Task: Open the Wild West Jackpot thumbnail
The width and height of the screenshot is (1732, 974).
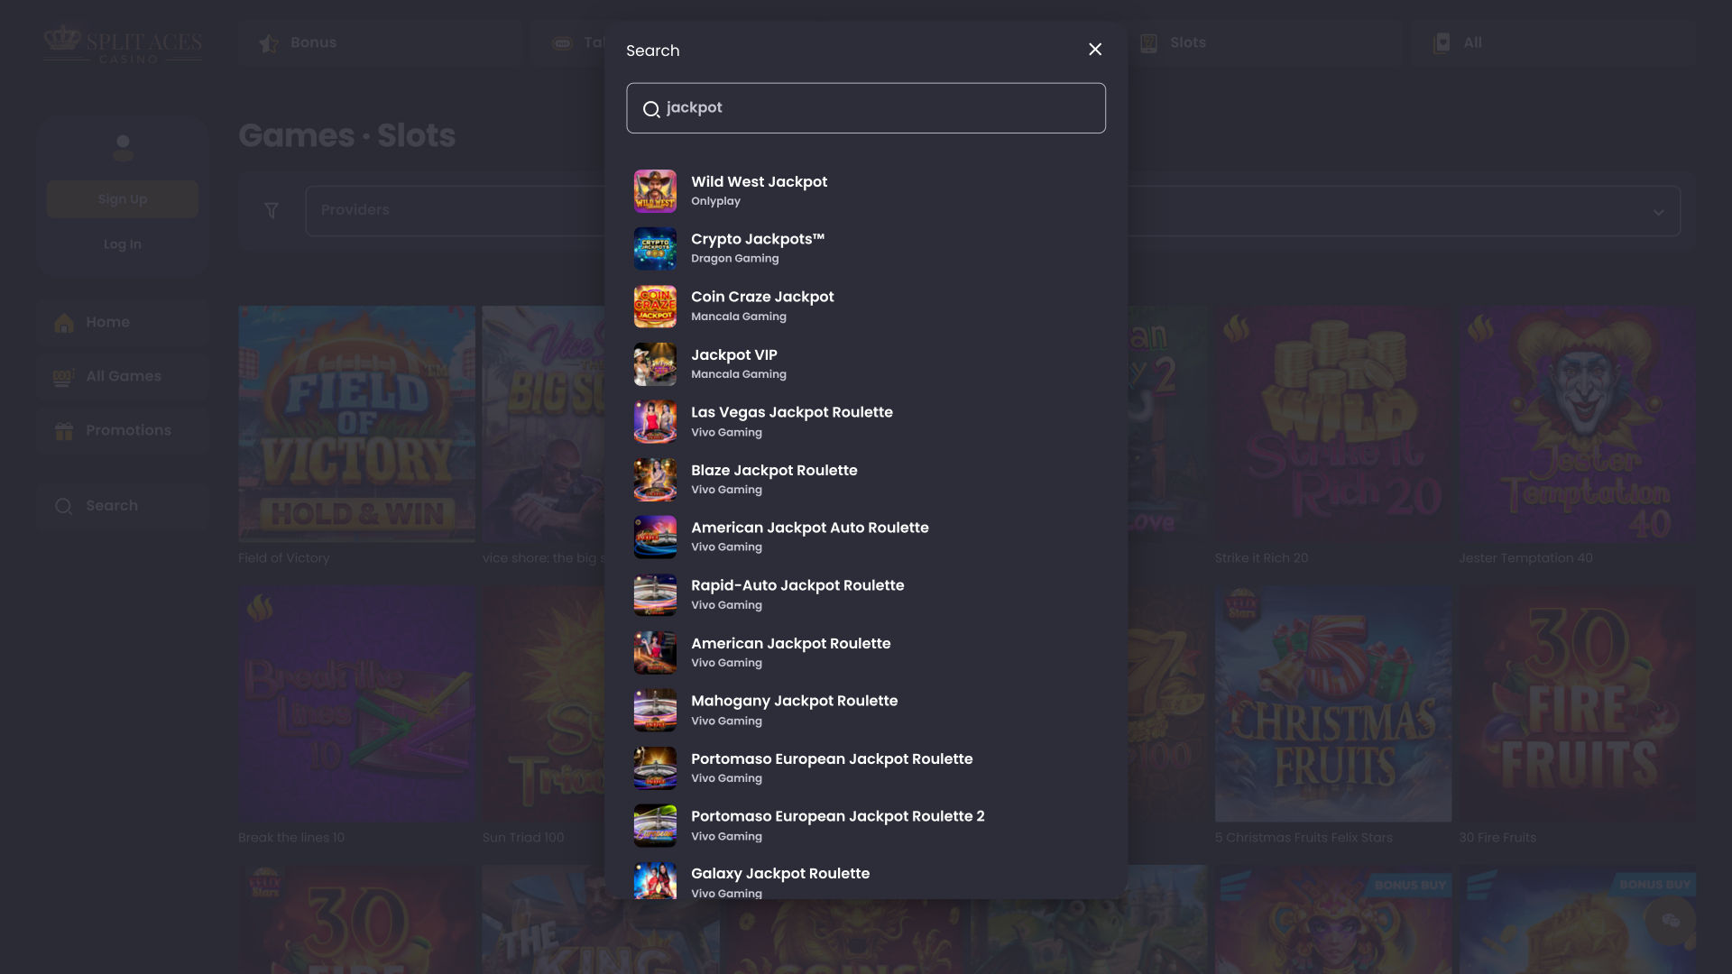Action: tap(655, 190)
